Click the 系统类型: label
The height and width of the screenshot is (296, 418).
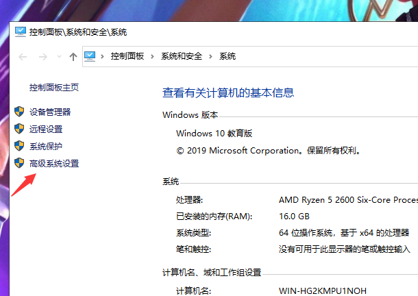pyautogui.click(x=193, y=233)
